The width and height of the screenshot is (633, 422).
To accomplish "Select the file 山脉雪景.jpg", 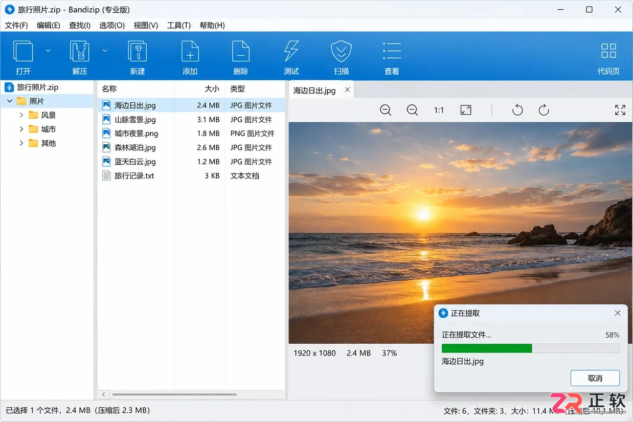I will pos(135,120).
